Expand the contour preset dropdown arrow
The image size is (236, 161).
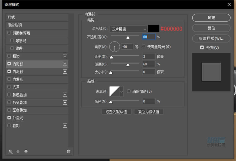coord(121,92)
